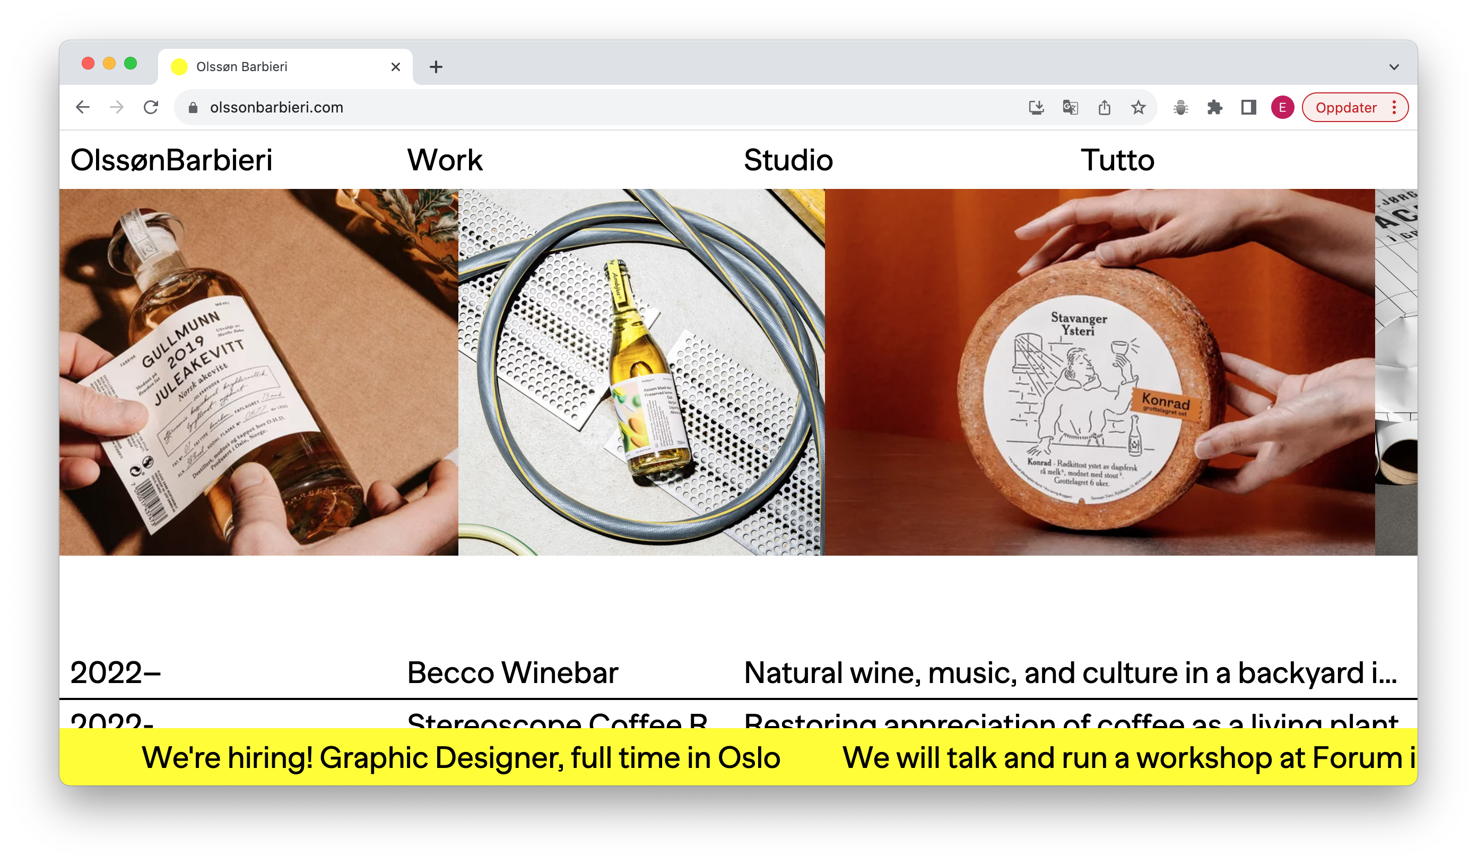Click the red close window button
The width and height of the screenshot is (1477, 864).
(88, 63)
